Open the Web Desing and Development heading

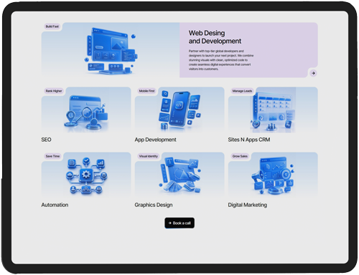(x=215, y=37)
